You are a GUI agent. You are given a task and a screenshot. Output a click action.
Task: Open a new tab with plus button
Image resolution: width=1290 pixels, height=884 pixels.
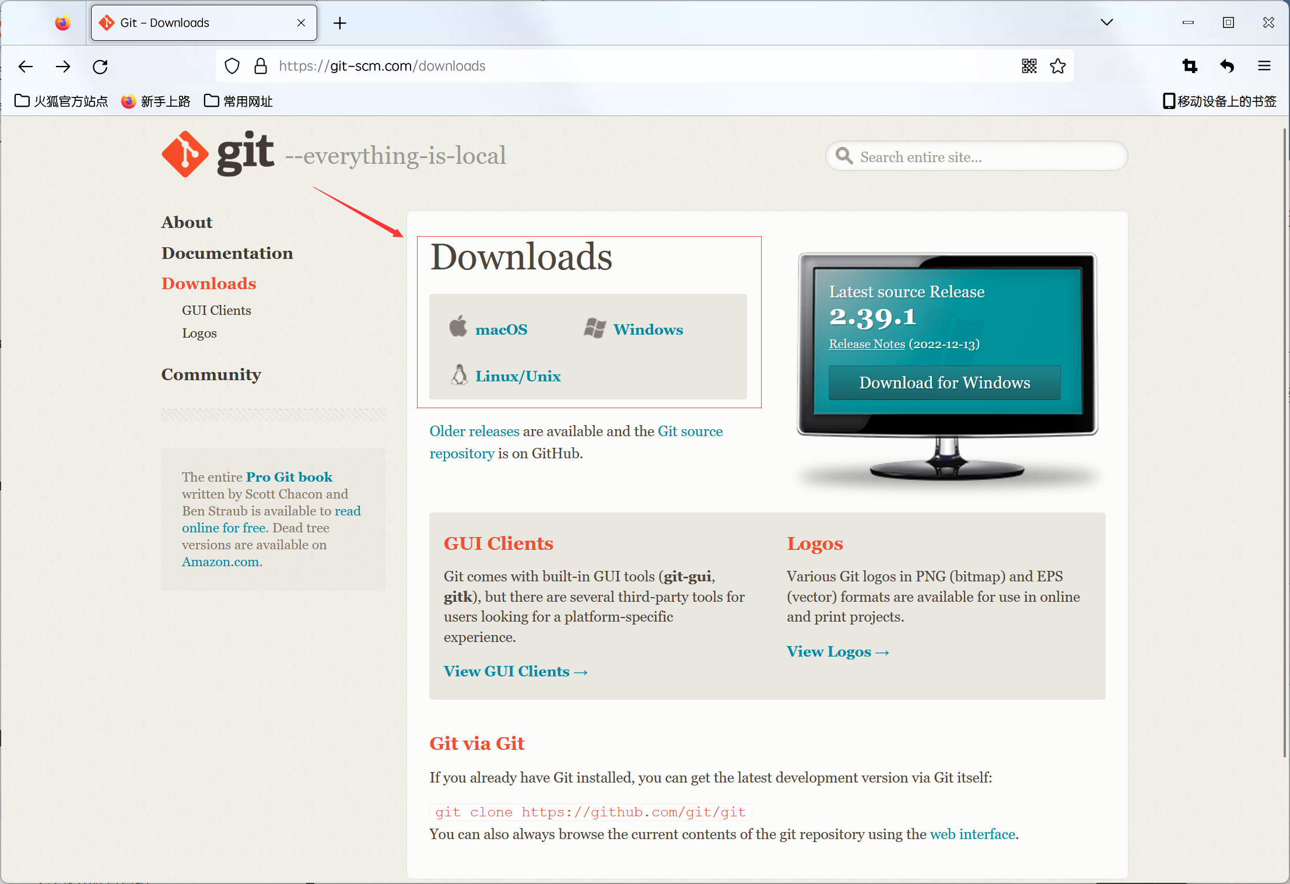(340, 23)
